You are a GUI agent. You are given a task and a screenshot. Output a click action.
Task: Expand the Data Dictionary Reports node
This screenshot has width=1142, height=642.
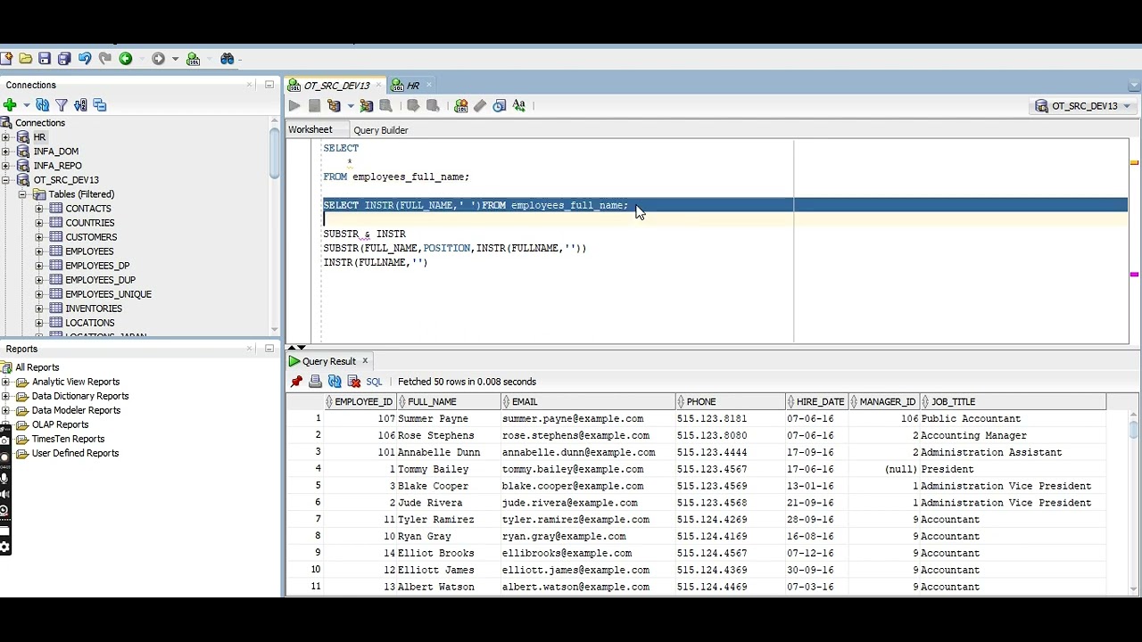click(x=6, y=396)
